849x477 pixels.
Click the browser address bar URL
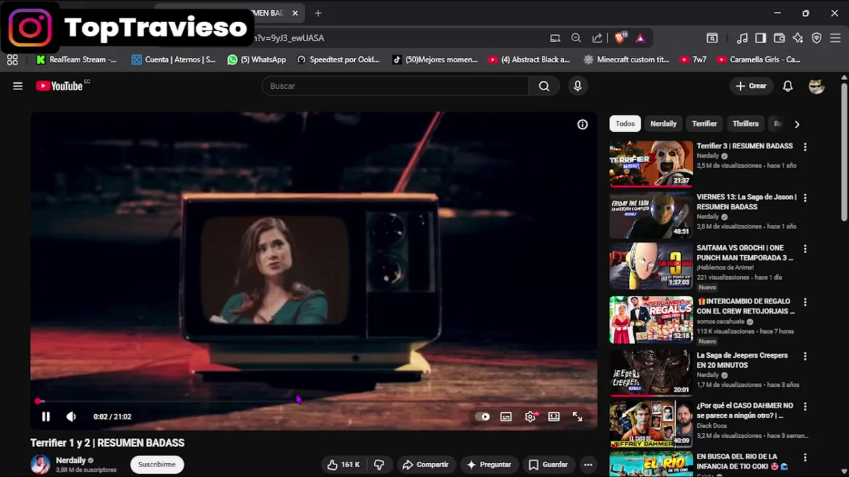coord(289,38)
